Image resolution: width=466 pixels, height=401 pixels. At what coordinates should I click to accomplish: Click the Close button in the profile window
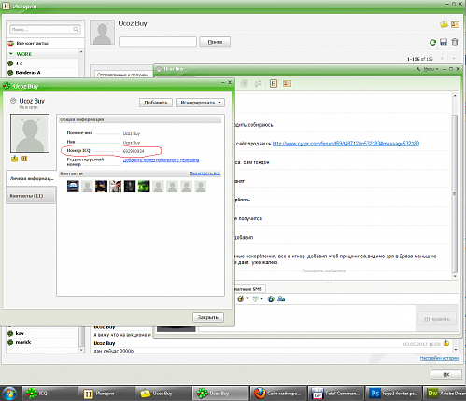click(208, 317)
